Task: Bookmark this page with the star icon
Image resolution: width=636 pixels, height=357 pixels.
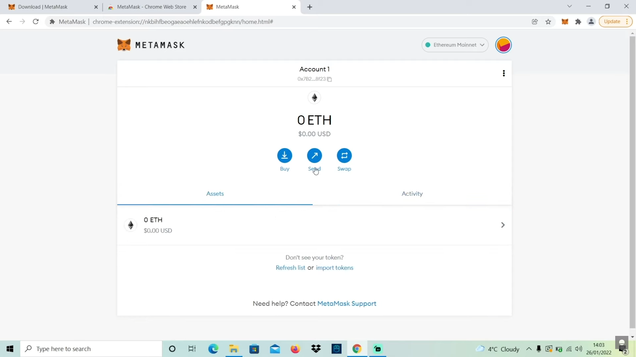Action: [x=549, y=22]
